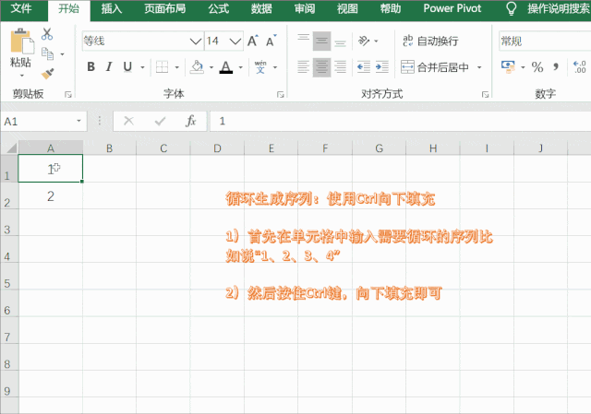591x414 pixels.
Task: Click the phonetic guide wén icon
Action: pos(260,67)
